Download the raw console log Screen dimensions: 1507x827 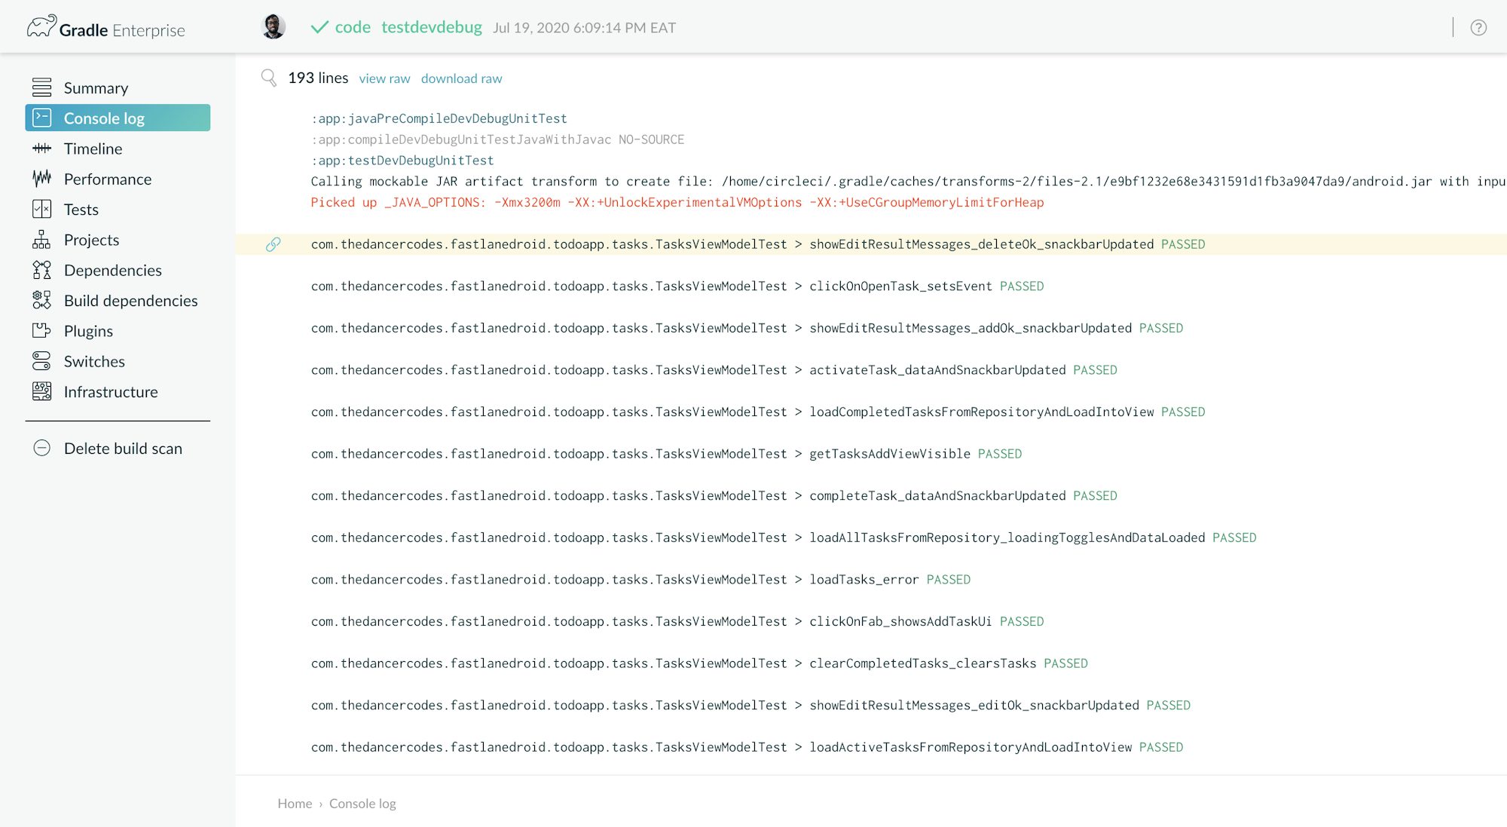461,78
